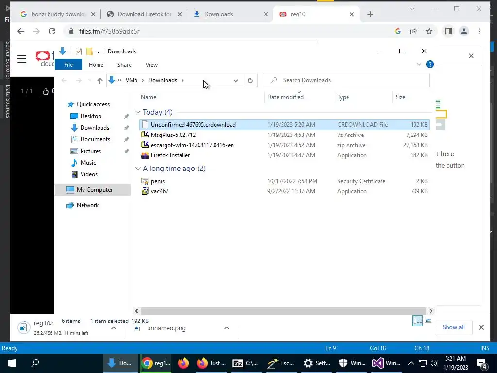
Task: Click the files.fm address bar URL
Action: 109,31
